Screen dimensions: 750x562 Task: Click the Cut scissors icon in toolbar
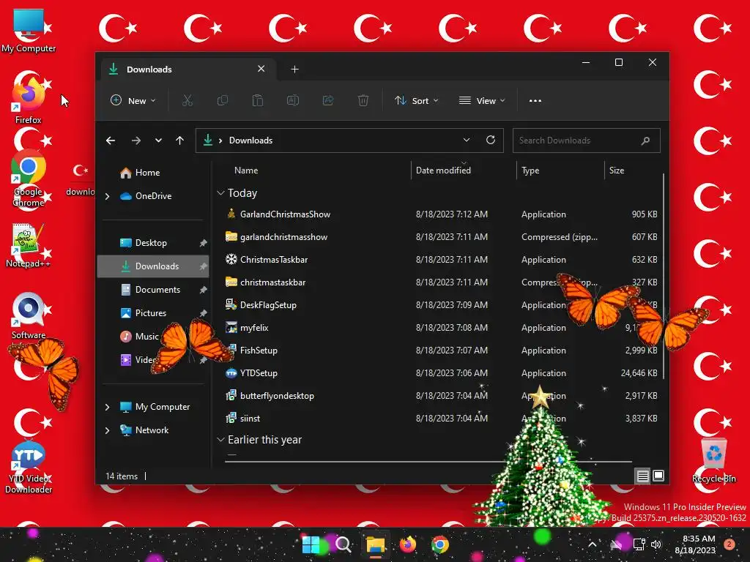[187, 101]
